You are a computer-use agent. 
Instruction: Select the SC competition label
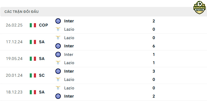42,75
